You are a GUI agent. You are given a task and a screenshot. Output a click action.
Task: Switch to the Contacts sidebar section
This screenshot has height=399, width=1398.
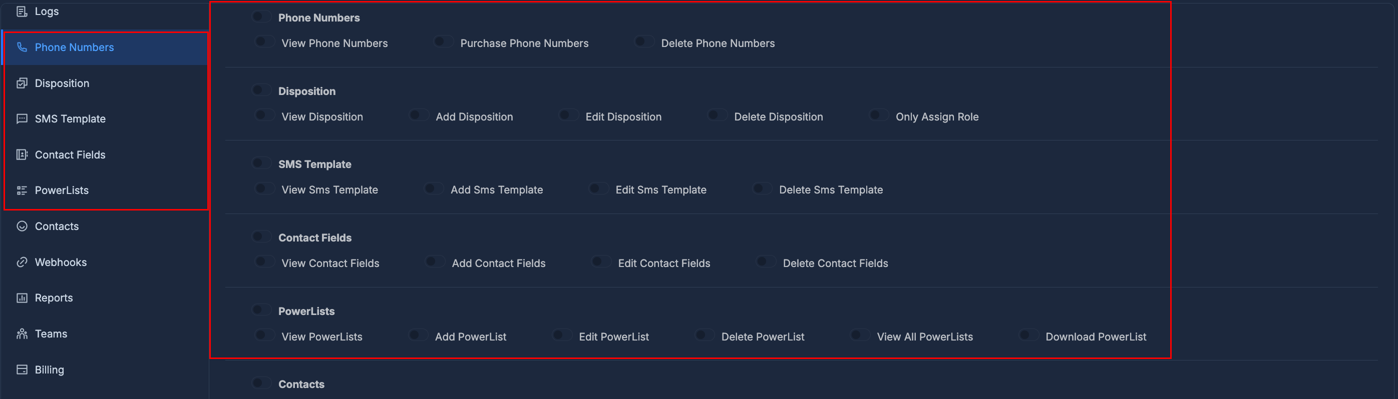[57, 226]
